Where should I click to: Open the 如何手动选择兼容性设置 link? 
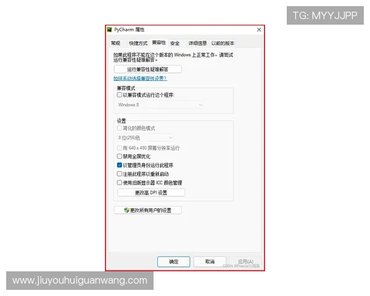(x=140, y=78)
